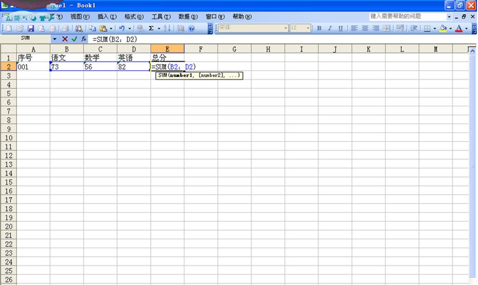Click cell B2 containing 73
This screenshot has height=285, width=478.
[67, 66]
